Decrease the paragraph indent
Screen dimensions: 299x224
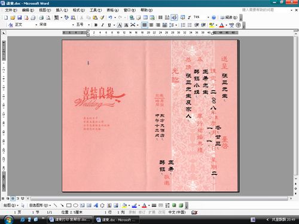197,25
